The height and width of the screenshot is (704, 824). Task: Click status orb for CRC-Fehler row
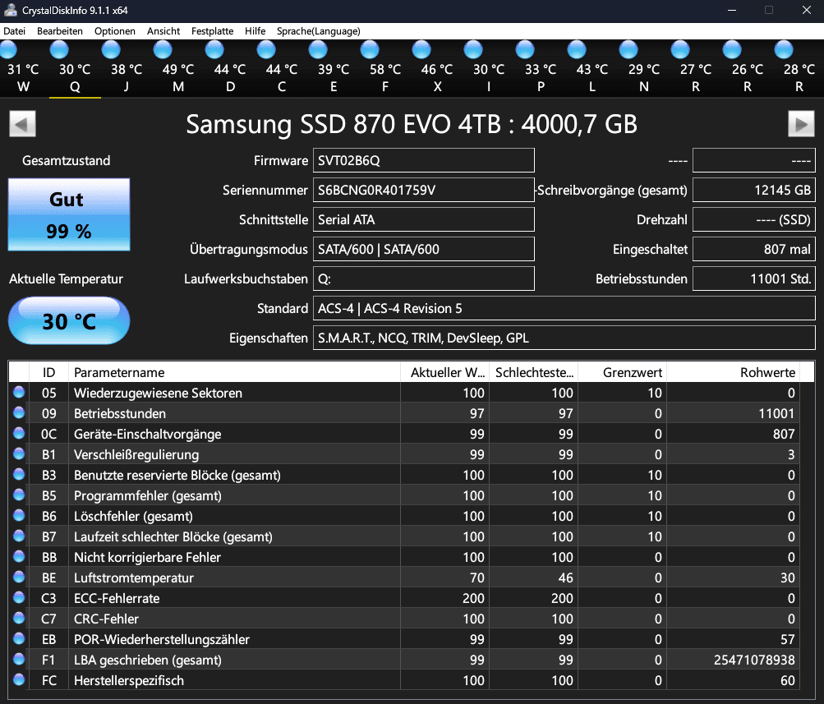19,618
